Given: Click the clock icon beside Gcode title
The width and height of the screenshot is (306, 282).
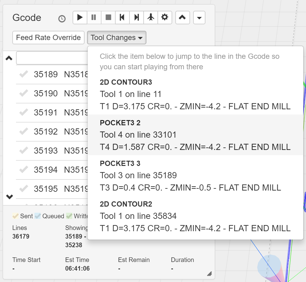Looking at the screenshot, I should pyautogui.click(x=62, y=19).
